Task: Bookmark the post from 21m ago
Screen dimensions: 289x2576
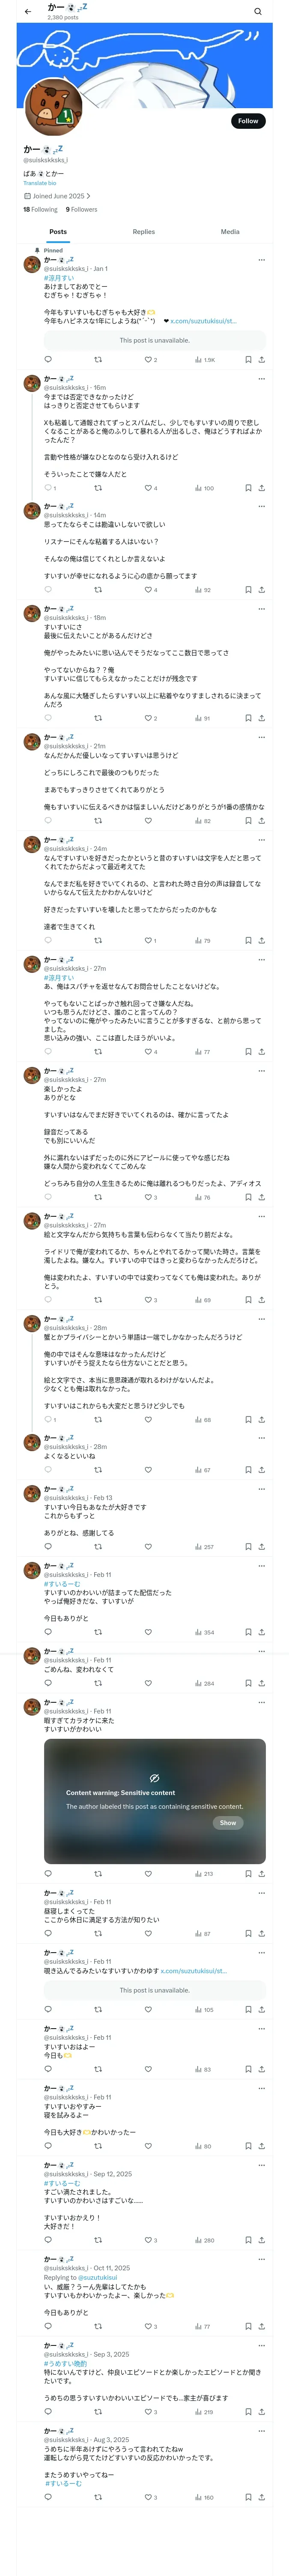Action: pos(248,821)
